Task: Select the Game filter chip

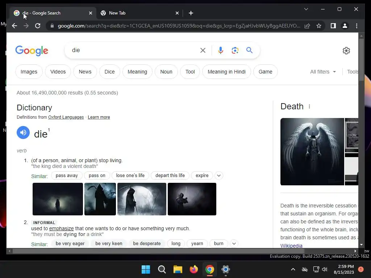Action: pyautogui.click(x=266, y=72)
